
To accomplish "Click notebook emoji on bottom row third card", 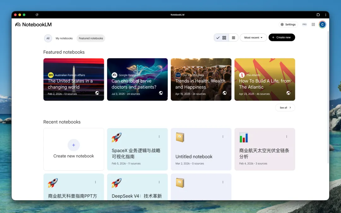I will coord(180,183).
